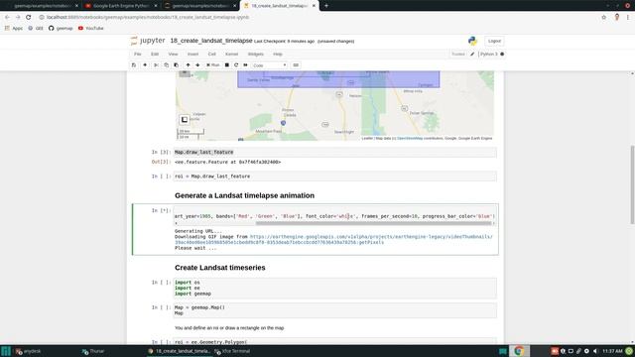This screenshot has width=635, height=357.
Task: Switch to third geemap/examples GitHub tab
Action: tap(199, 6)
